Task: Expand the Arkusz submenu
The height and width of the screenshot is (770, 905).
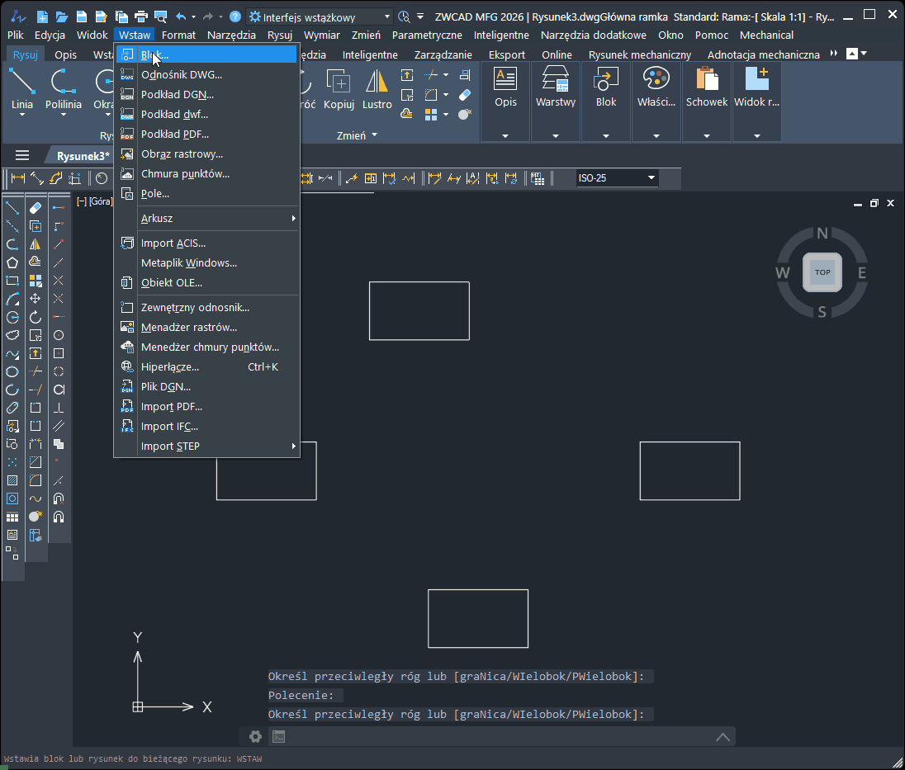Action: click(x=155, y=218)
